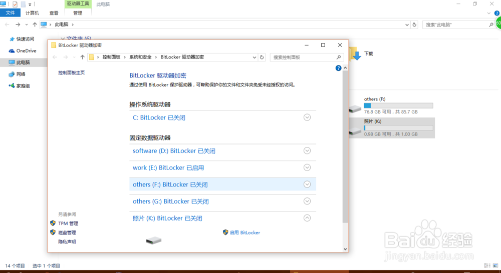Viewport: 501px width, 273px height.
Task: Click the Explorer search magnifier icon
Action: 491,24
